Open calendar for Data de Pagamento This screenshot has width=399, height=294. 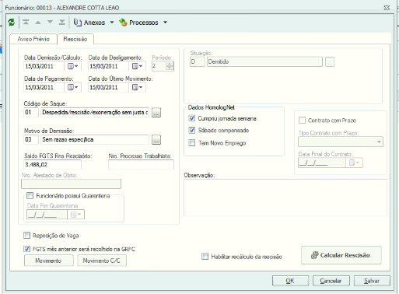72,87
